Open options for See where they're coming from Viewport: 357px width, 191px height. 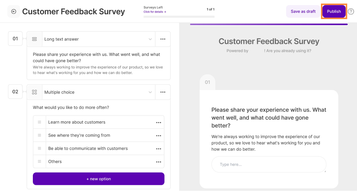pos(159,136)
